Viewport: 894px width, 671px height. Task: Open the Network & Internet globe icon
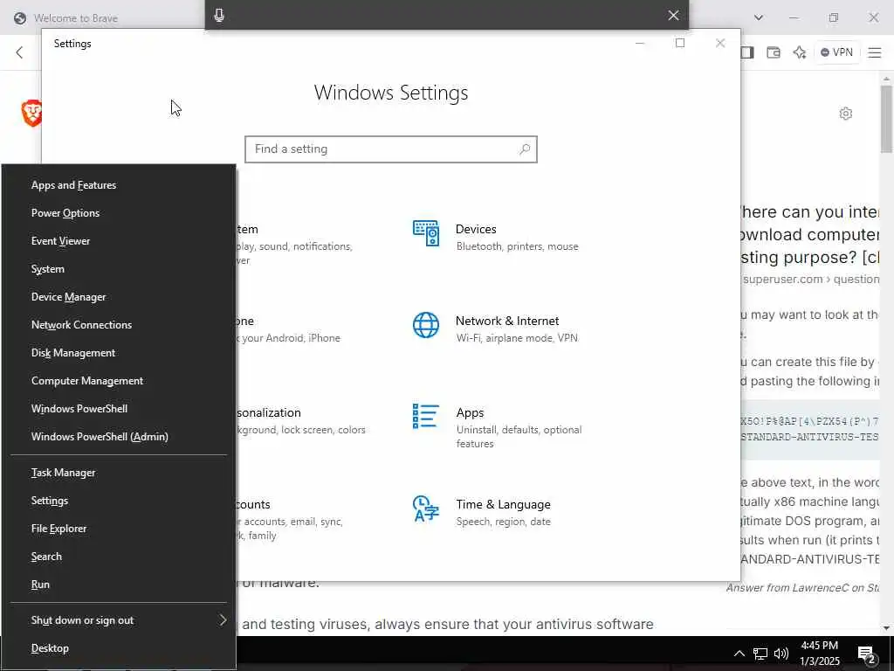[426, 325]
